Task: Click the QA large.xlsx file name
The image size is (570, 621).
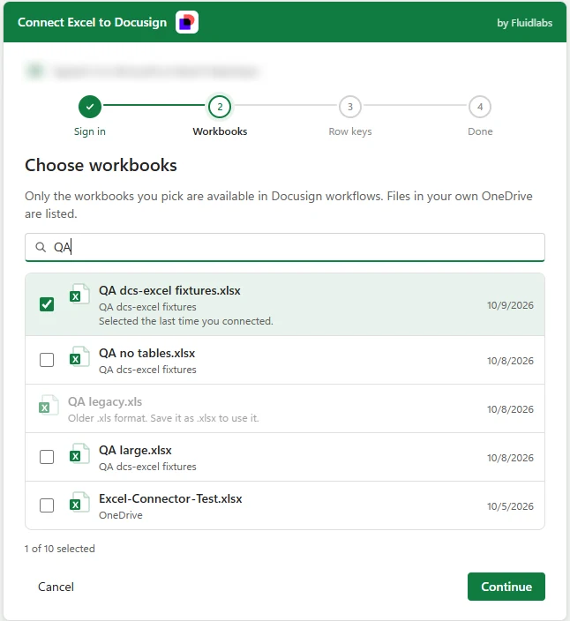Action: (135, 450)
